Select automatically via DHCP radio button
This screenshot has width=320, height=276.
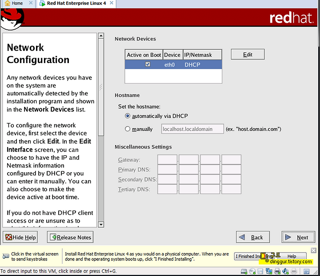[x=128, y=116]
